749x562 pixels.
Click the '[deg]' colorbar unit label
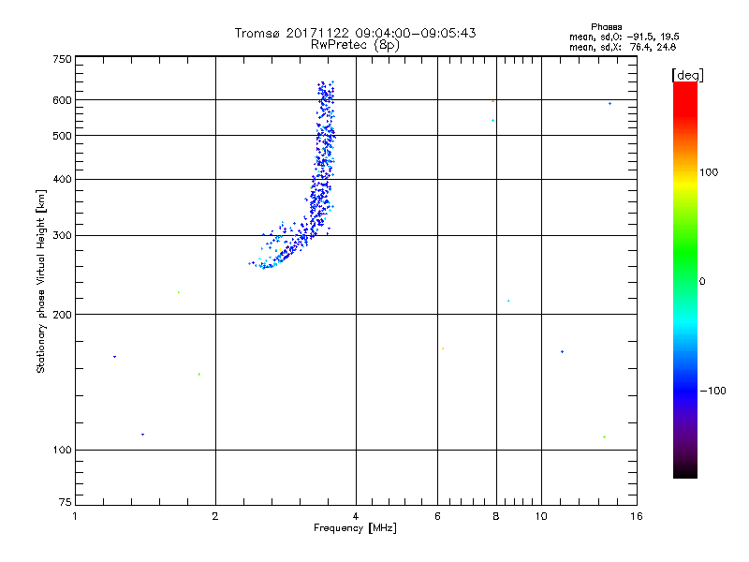tap(687, 75)
